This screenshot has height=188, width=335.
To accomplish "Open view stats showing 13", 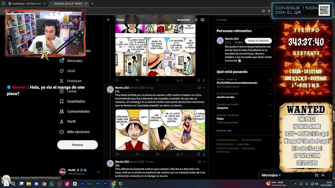I will (180, 154).
